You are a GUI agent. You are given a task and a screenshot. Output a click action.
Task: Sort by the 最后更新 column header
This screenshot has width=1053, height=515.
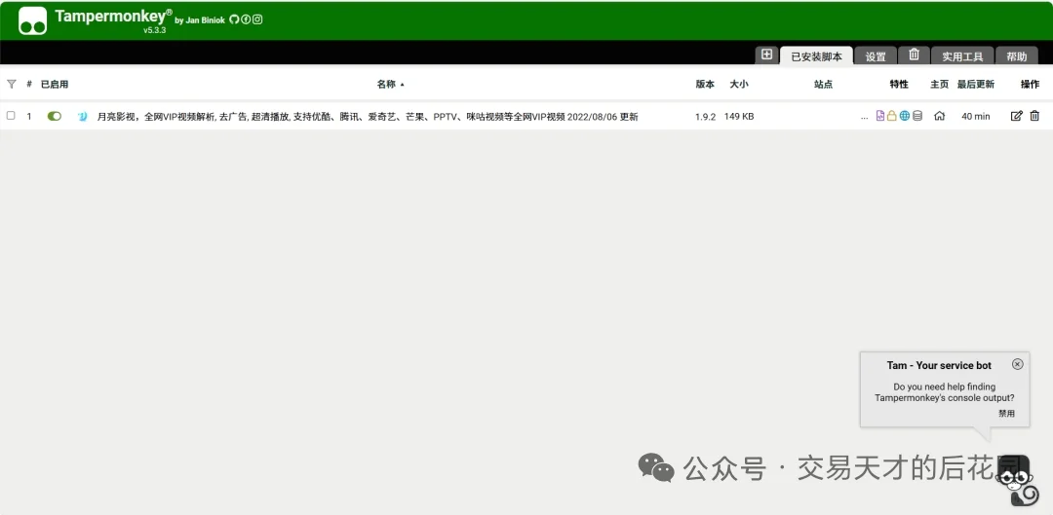tap(976, 84)
